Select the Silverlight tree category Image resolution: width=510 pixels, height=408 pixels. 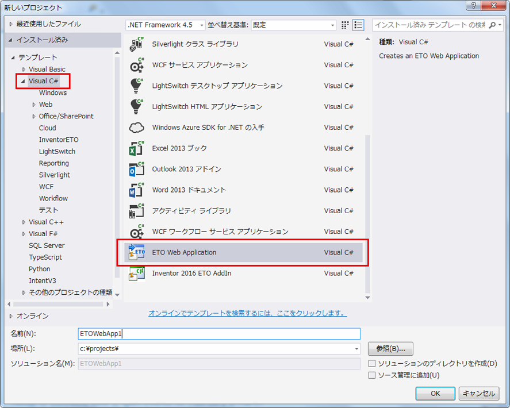point(54,175)
